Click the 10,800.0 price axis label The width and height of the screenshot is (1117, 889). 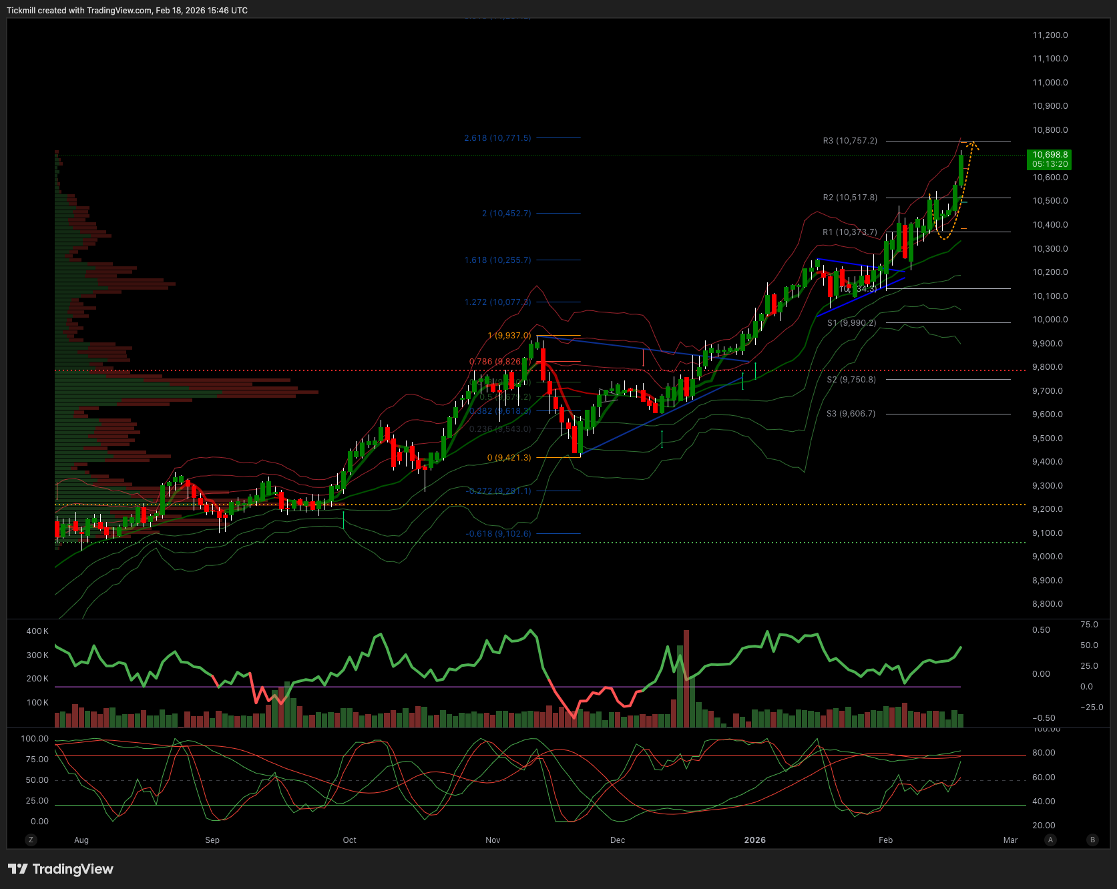click(1050, 130)
